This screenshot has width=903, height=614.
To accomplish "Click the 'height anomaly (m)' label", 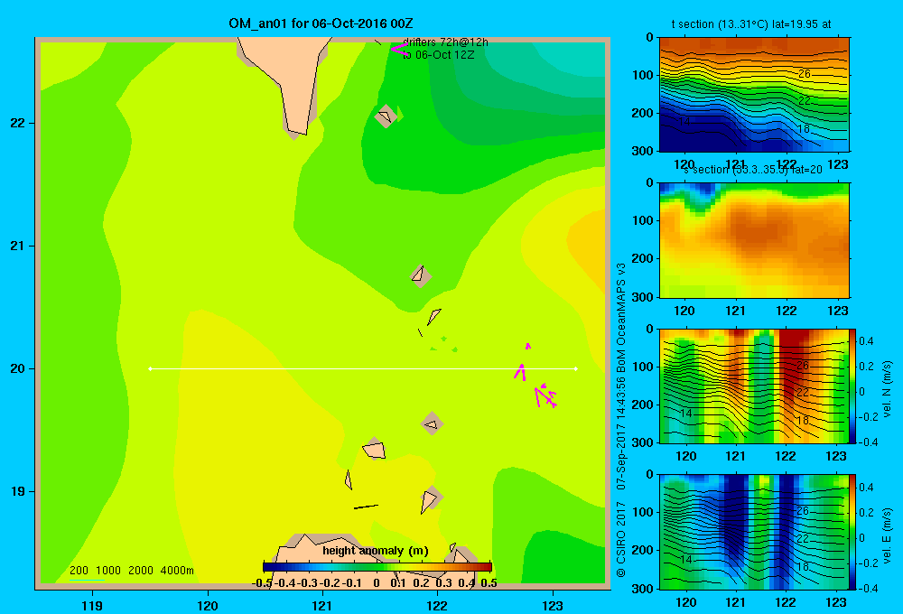I will click(376, 551).
